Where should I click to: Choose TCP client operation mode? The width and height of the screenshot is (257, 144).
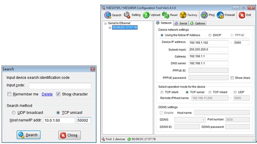pyautogui.click(x=162, y=92)
